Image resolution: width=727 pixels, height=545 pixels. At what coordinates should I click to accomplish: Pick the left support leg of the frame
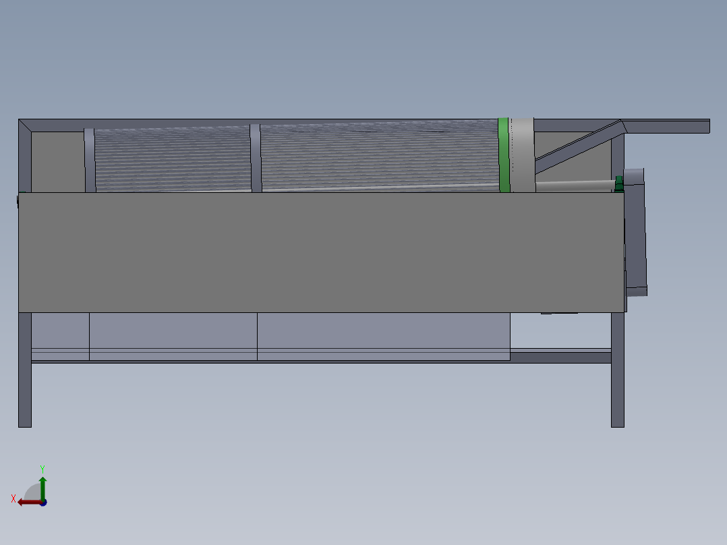25,370
